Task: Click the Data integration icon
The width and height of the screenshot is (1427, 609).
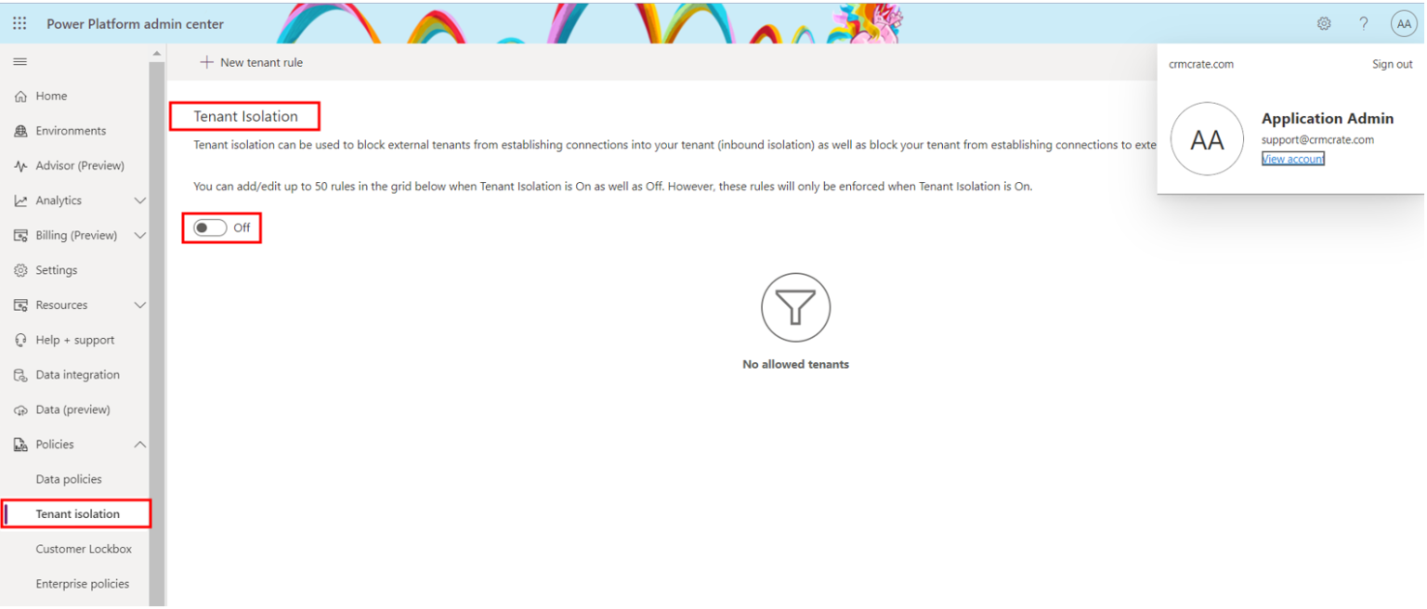Action: point(20,375)
